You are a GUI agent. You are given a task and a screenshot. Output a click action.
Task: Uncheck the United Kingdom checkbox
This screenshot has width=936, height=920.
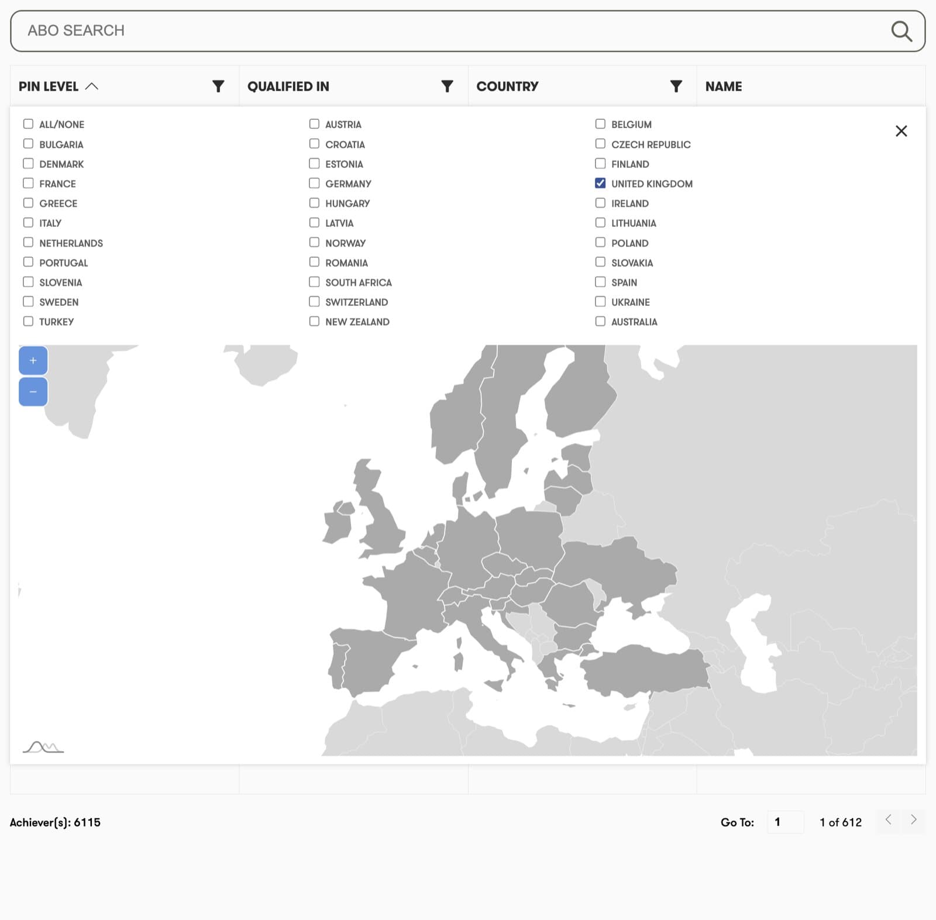pos(600,183)
